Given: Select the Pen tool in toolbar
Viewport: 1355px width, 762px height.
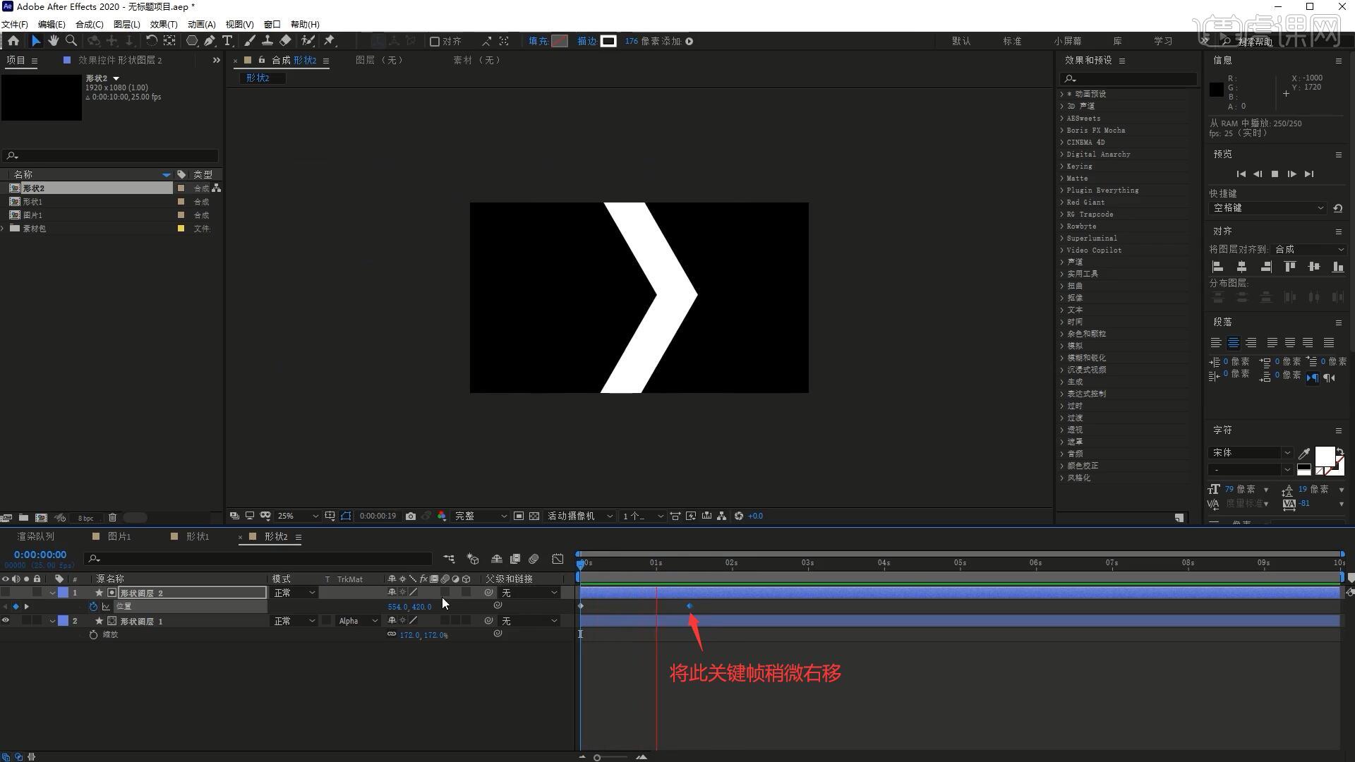Looking at the screenshot, I should click(x=210, y=41).
